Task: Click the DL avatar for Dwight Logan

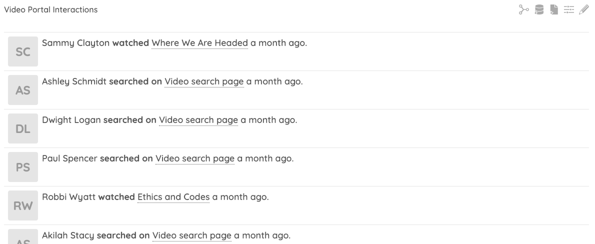Action: click(23, 128)
